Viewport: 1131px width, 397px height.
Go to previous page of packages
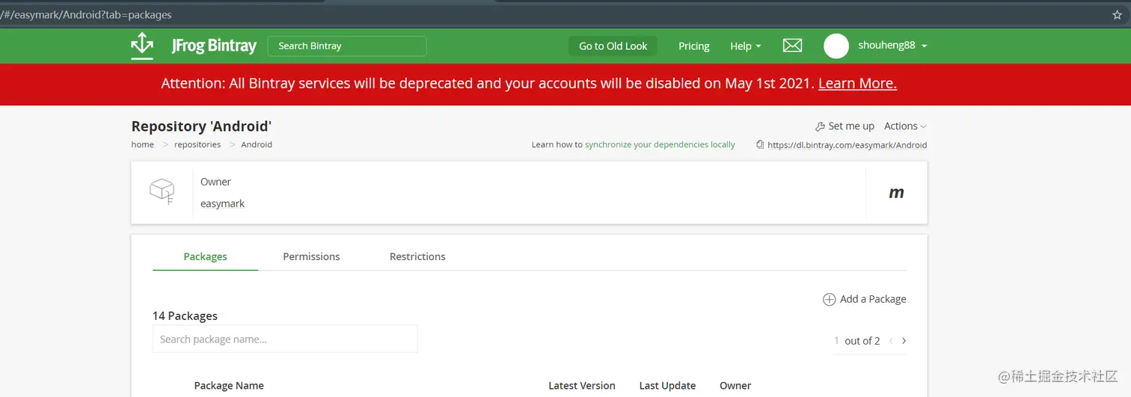click(891, 340)
